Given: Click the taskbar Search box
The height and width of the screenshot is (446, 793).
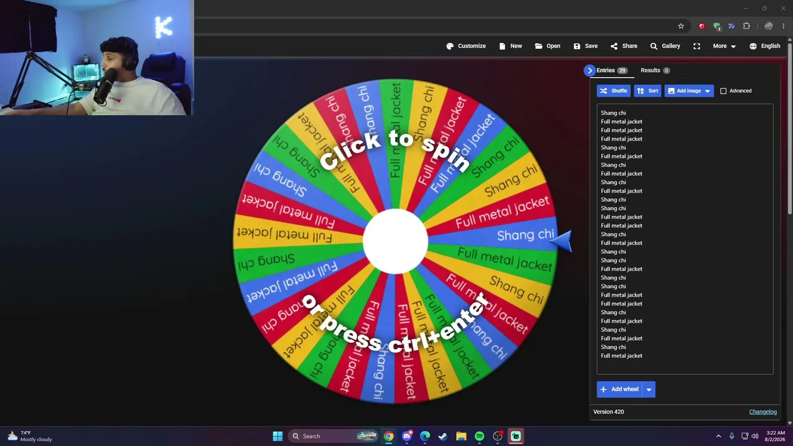Looking at the screenshot, I should click(333, 436).
